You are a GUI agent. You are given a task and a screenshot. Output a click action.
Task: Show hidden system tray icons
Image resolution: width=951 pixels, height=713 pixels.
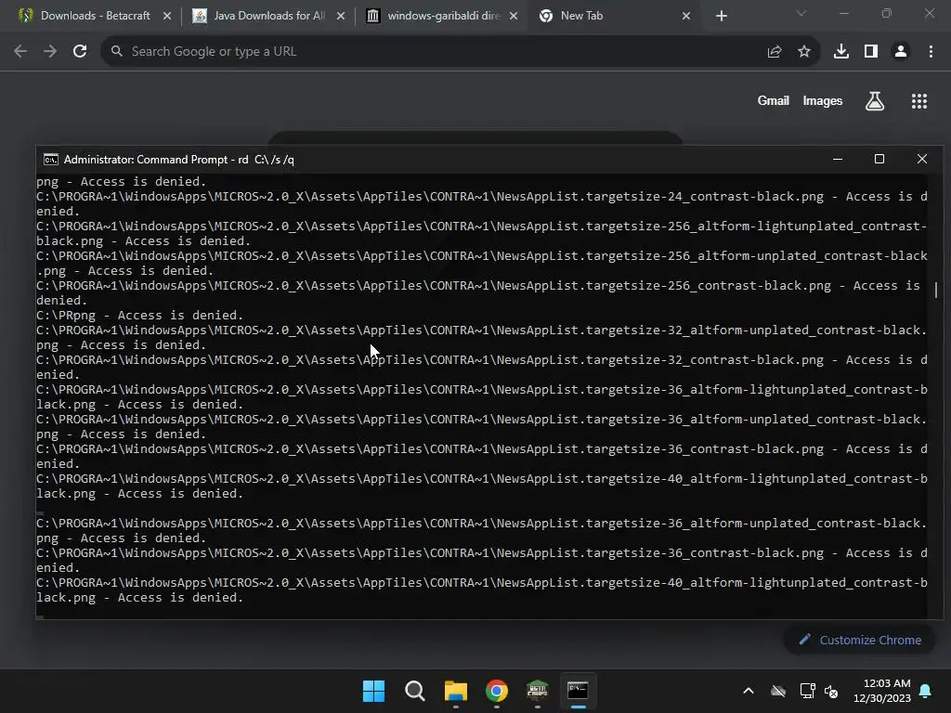point(749,691)
